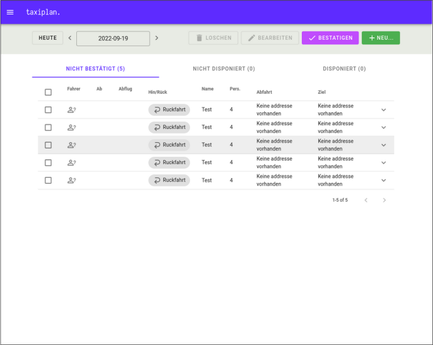Expand details of the first row
This screenshot has height=345, width=433.
click(x=384, y=110)
